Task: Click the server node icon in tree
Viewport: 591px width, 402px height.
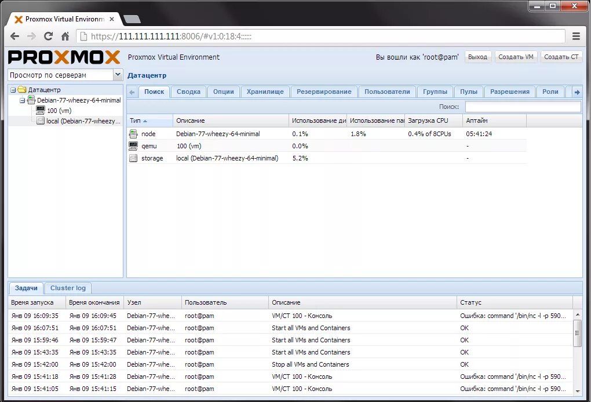Action: coord(31,100)
